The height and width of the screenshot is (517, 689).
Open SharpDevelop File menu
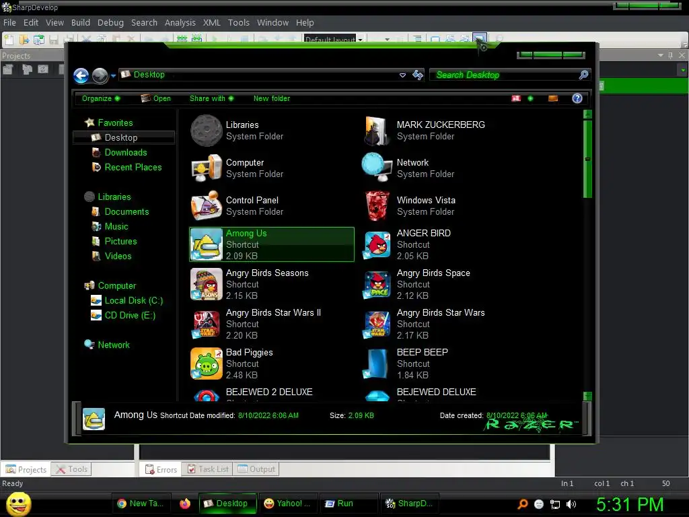coord(9,22)
